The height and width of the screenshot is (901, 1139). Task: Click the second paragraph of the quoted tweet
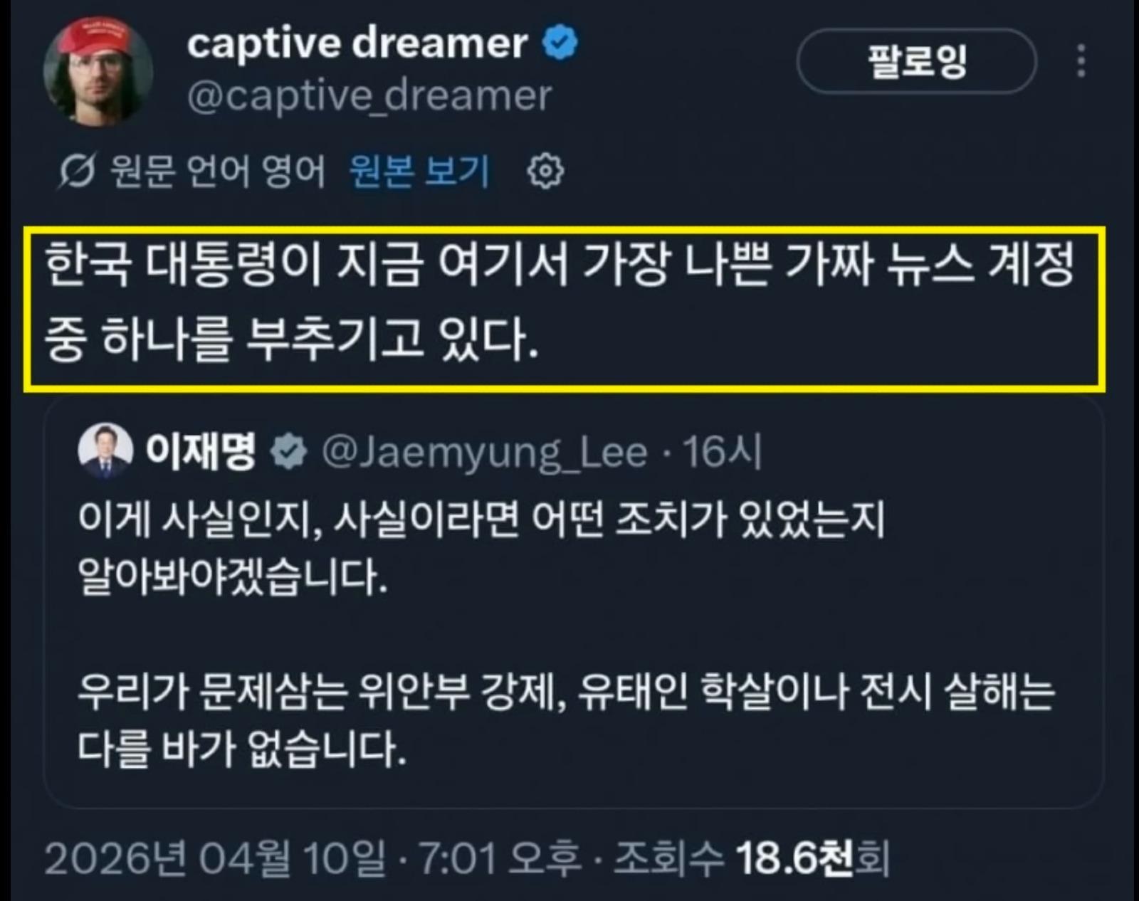point(566,720)
